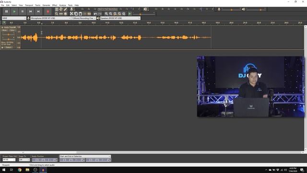Open the Microphone (RODE NT-USB) recording device dropdown
307x173 pixels.
click(51, 18)
